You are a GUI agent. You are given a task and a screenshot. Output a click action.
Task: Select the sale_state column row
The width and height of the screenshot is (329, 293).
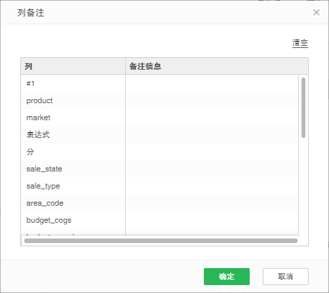pos(73,169)
